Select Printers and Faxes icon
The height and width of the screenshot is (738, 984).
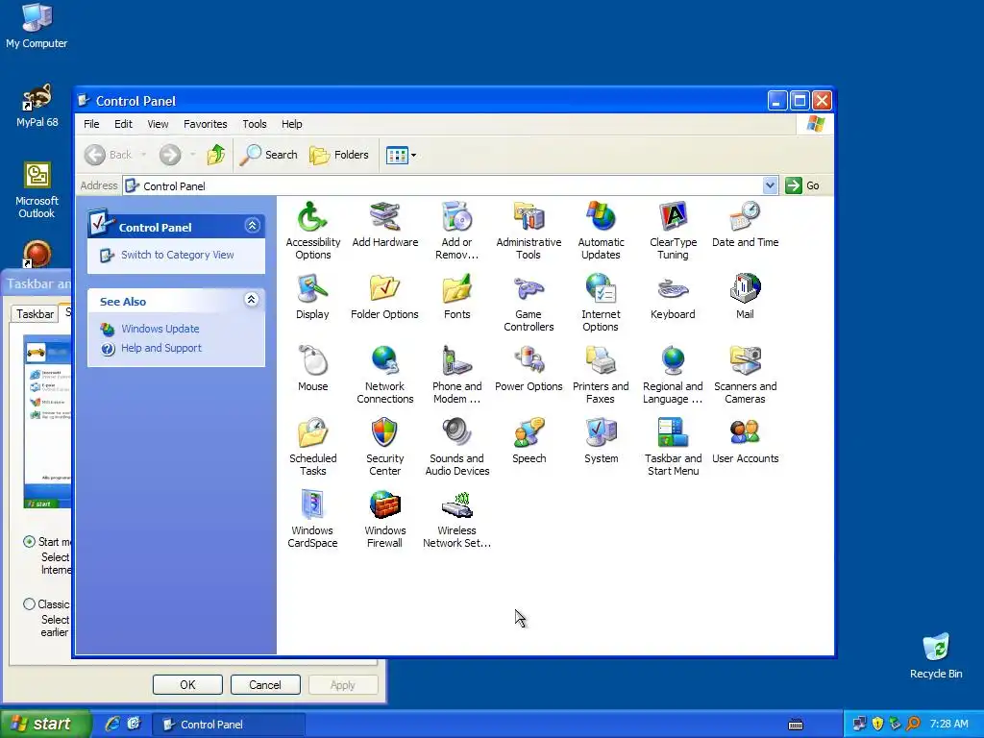[601, 375]
